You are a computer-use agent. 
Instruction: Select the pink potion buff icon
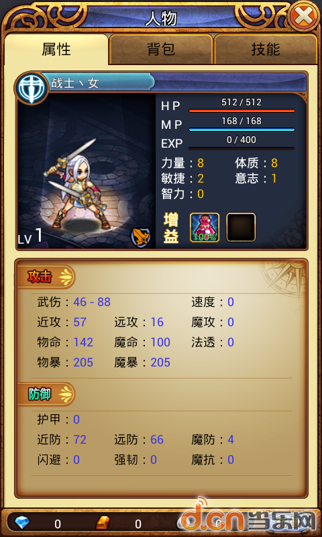[x=205, y=228]
